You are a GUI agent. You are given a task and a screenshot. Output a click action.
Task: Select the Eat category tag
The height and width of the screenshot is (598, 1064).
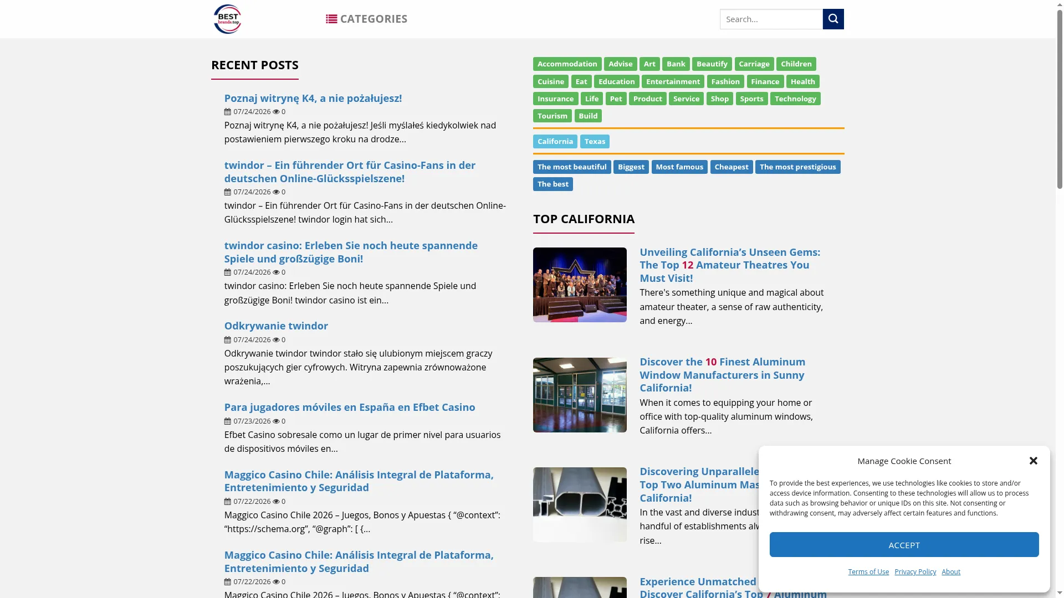(x=581, y=81)
